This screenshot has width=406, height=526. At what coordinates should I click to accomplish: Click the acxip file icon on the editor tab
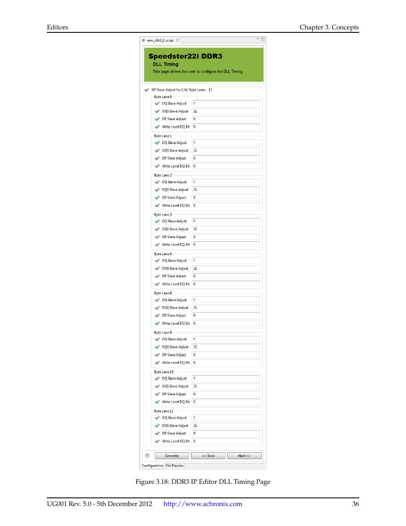(x=144, y=40)
